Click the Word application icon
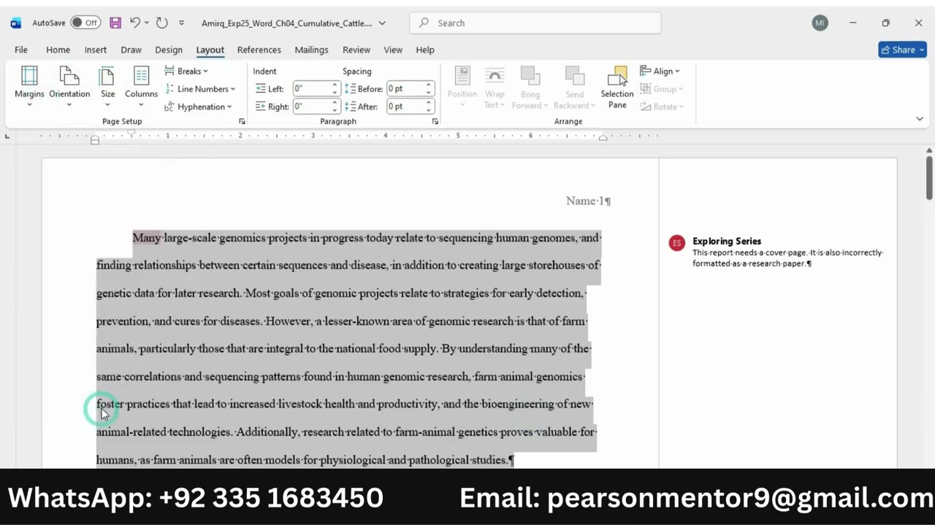Image resolution: width=935 pixels, height=525 pixels. point(16,23)
